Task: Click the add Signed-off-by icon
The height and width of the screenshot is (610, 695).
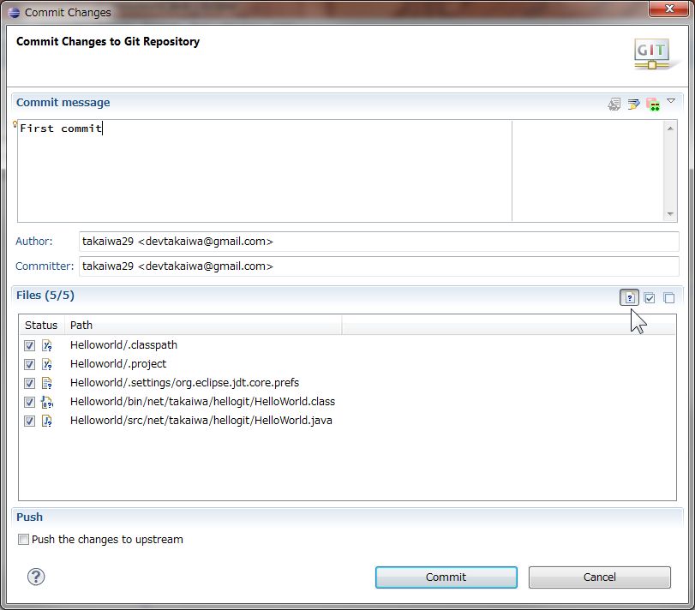Action: (x=633, y=105)
